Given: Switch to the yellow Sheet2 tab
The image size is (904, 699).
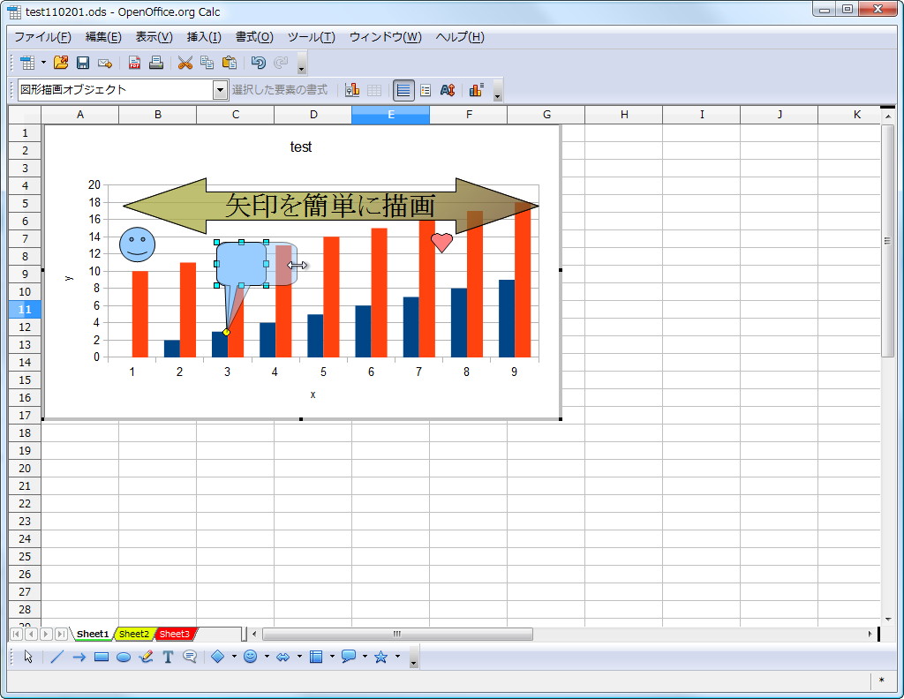Looking at the screenshot, I should tap(134, 634).
